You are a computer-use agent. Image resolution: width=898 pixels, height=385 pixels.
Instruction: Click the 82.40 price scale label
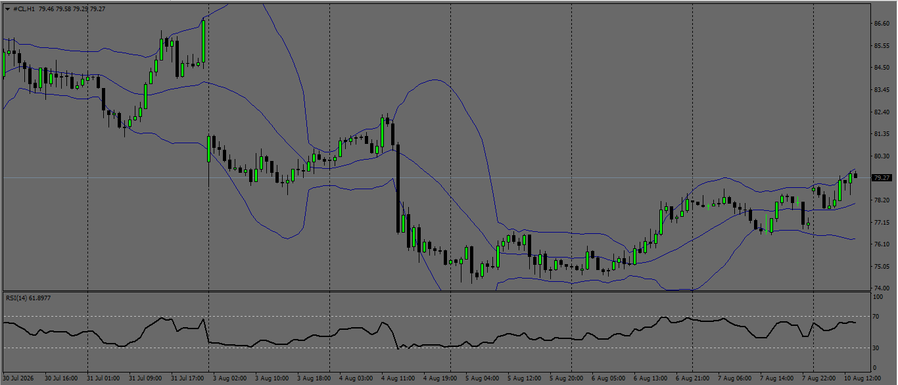882,112
